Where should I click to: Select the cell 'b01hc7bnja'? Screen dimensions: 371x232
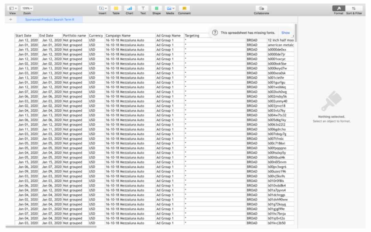[281, 213]
